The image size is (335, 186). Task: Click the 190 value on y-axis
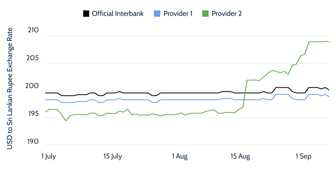(x=33, y=142)
